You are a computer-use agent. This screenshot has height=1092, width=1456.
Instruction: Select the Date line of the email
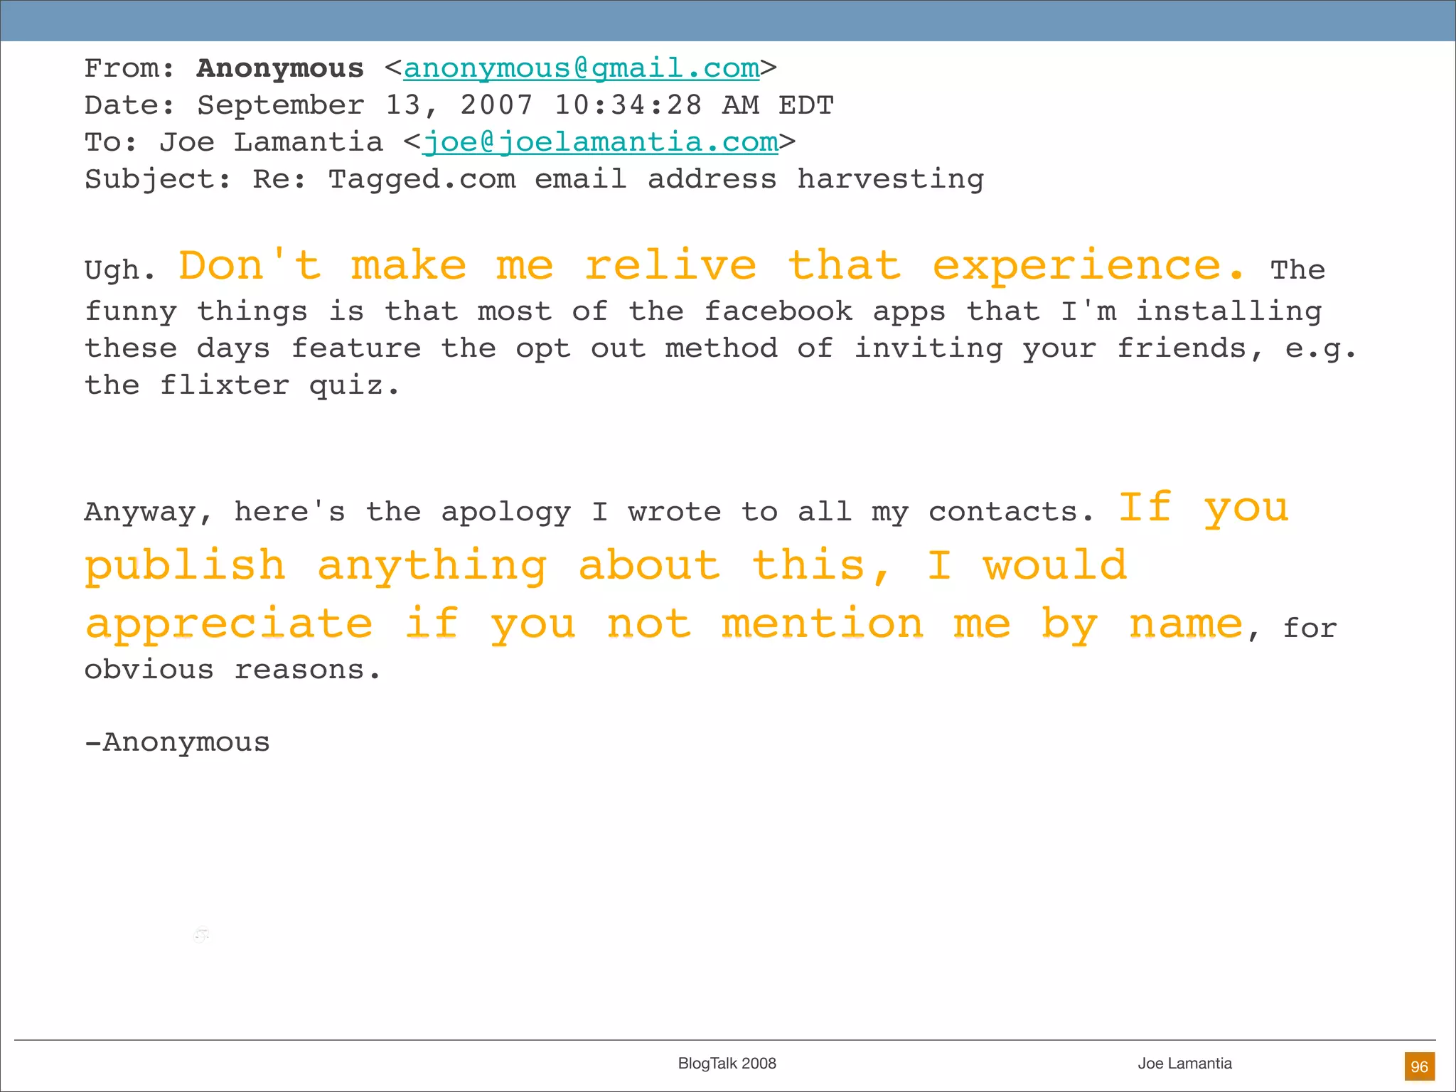pos(459,105)
